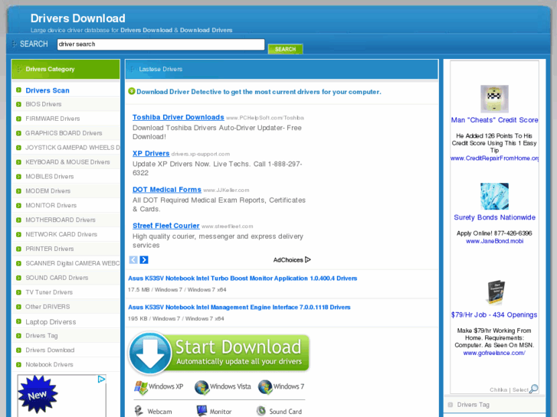This screenshot has height=417, width=557.
Task: Open Toshiba Driver Downloads ad
Action: coord(178,118)
